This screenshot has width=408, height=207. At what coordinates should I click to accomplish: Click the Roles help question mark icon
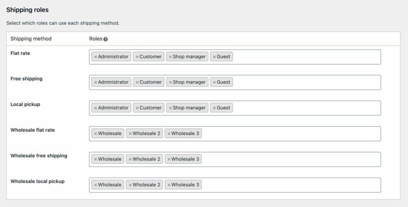click(x=105, y=39)
